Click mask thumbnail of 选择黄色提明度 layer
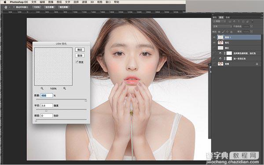The height and width of the screenshot is (165, 264). (229, 53)
